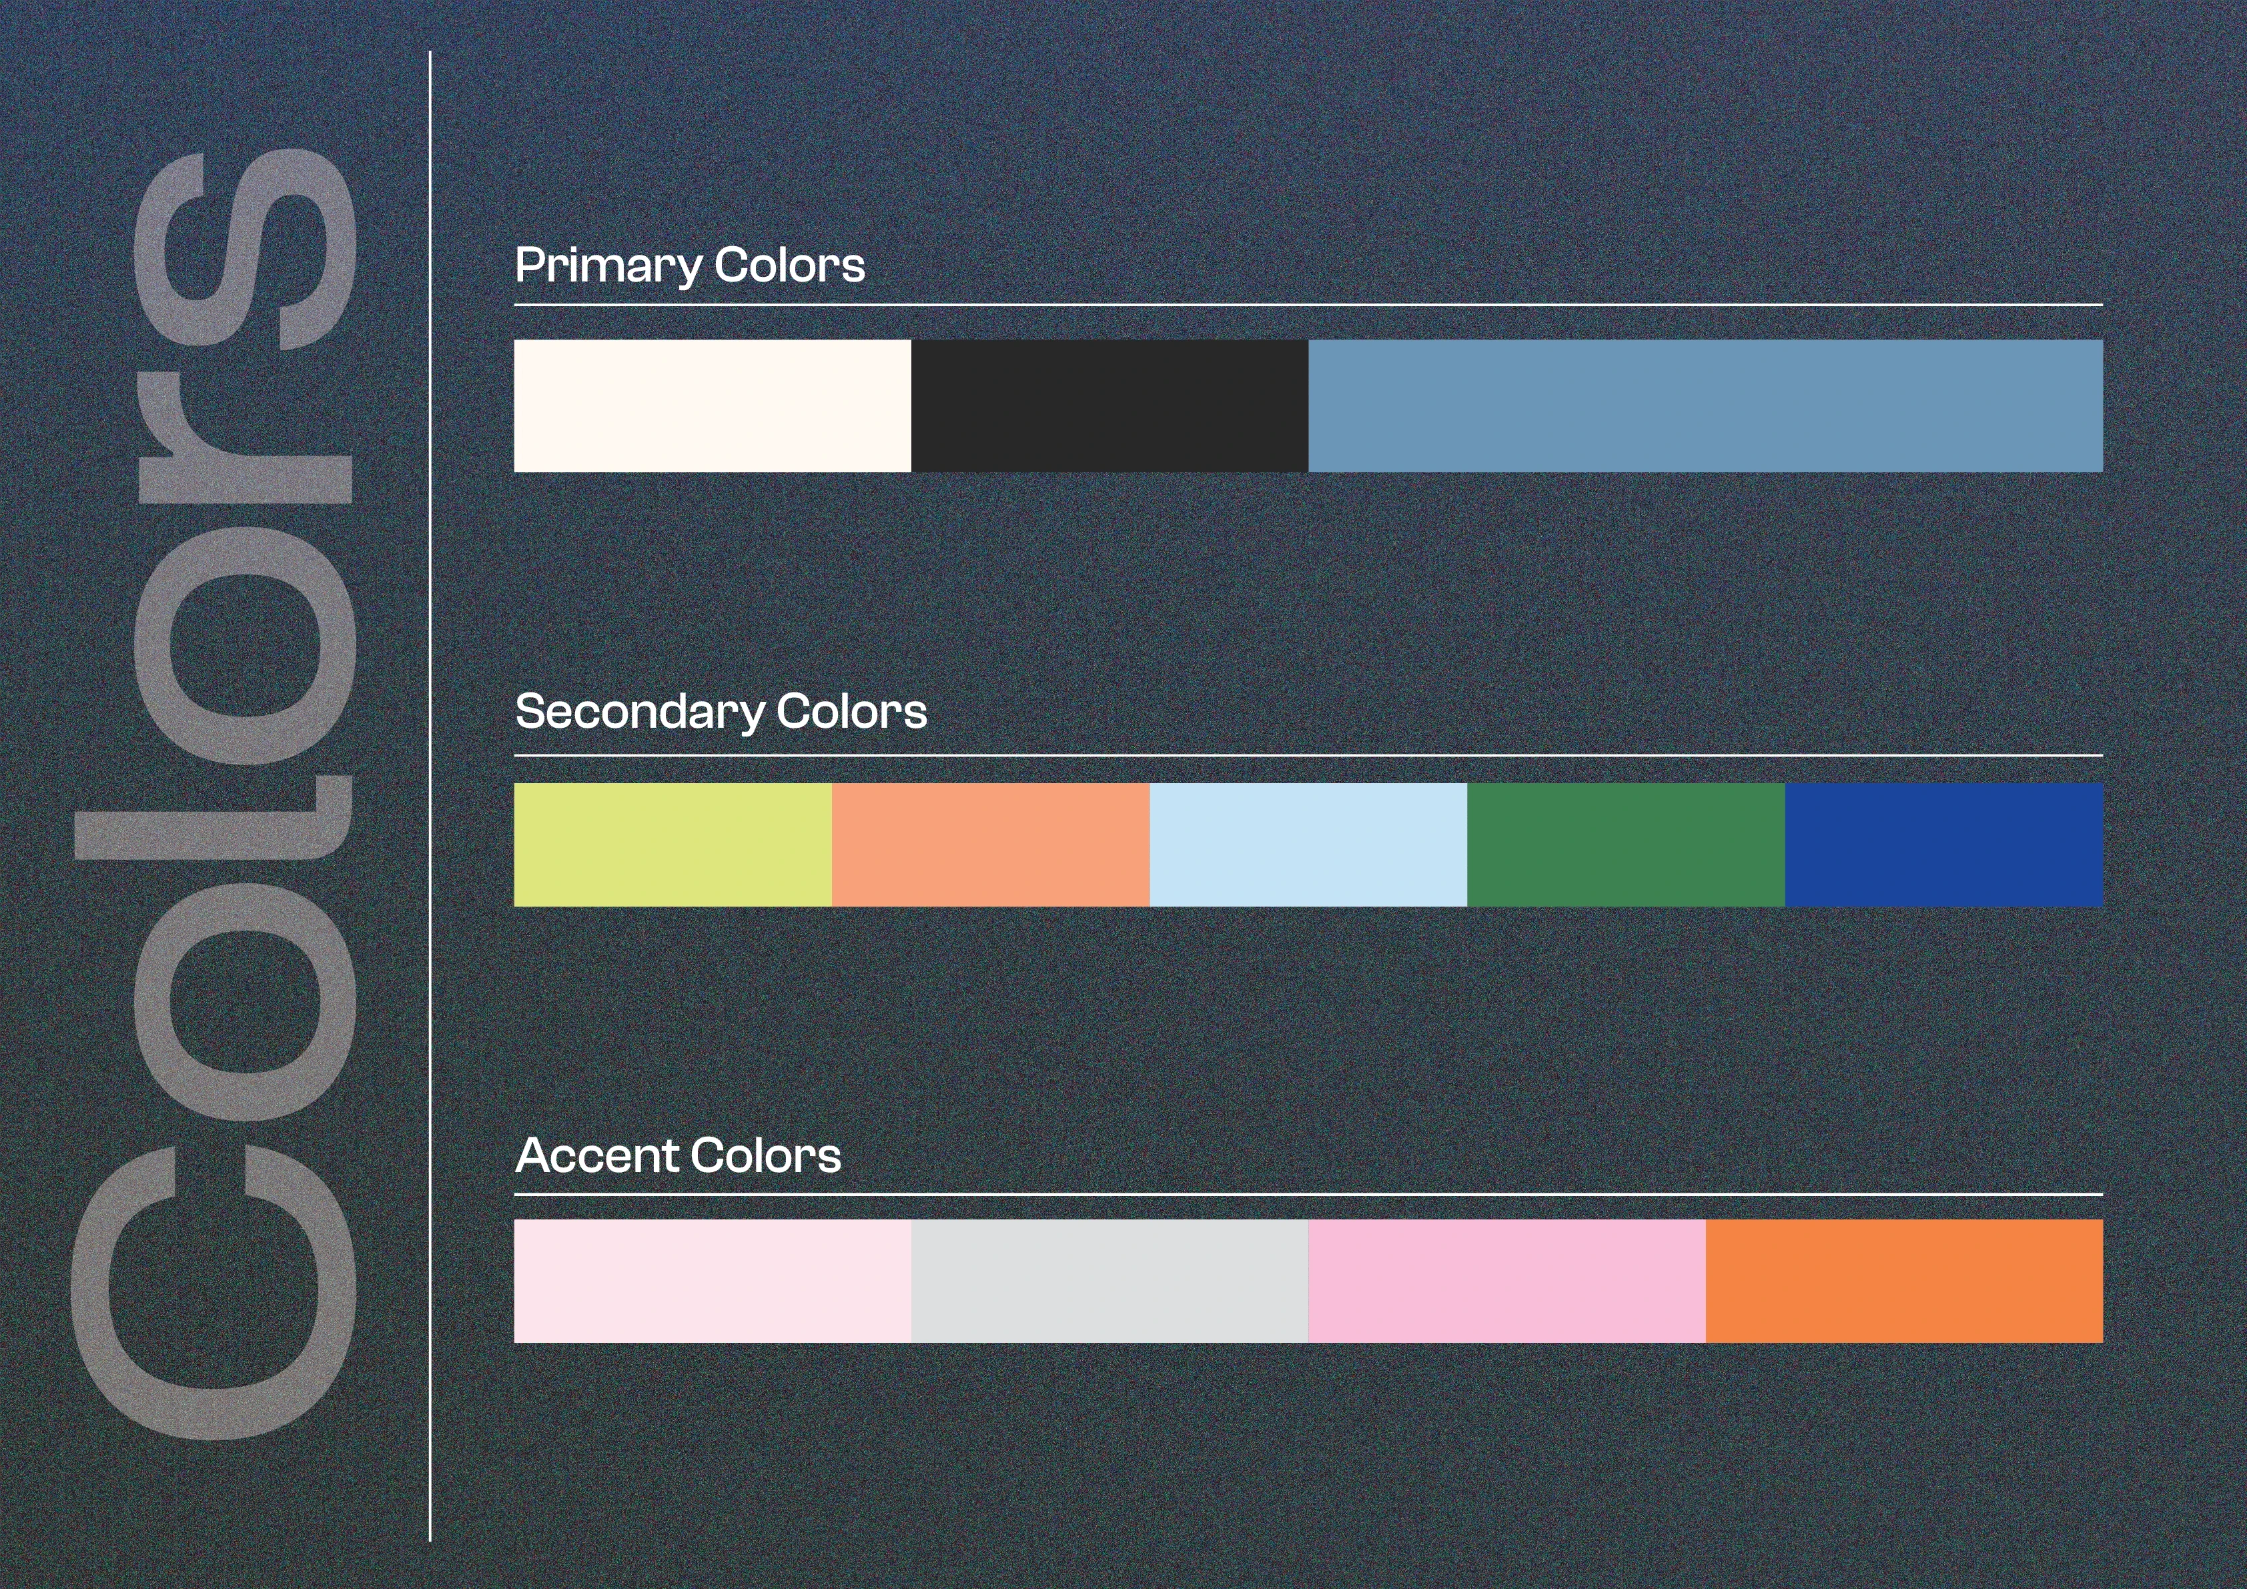Click the Accent Colors heading
The width and height of the screenshot is (2247, 1589).
click(677, 1155)
